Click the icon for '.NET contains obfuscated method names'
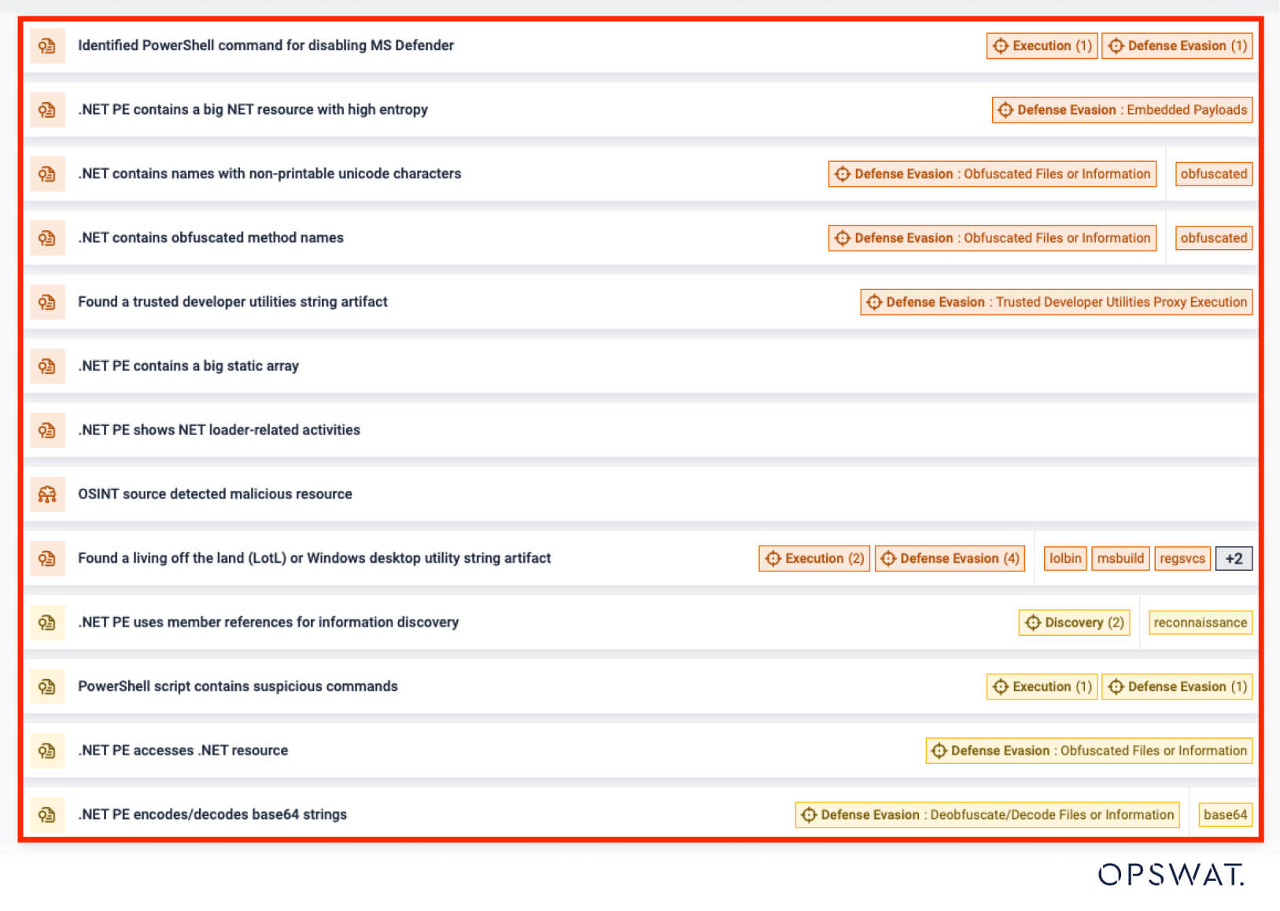The width and height of the screenshot is (1280, 911). click(47, 238)
